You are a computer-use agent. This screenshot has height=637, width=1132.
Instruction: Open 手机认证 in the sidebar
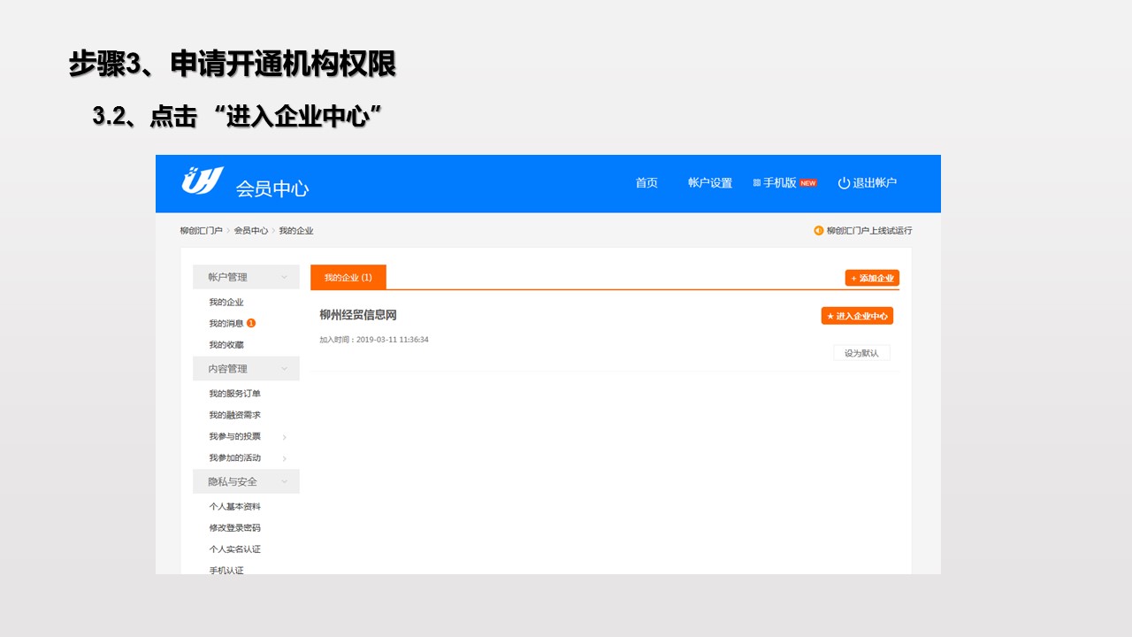pos(226,570)
